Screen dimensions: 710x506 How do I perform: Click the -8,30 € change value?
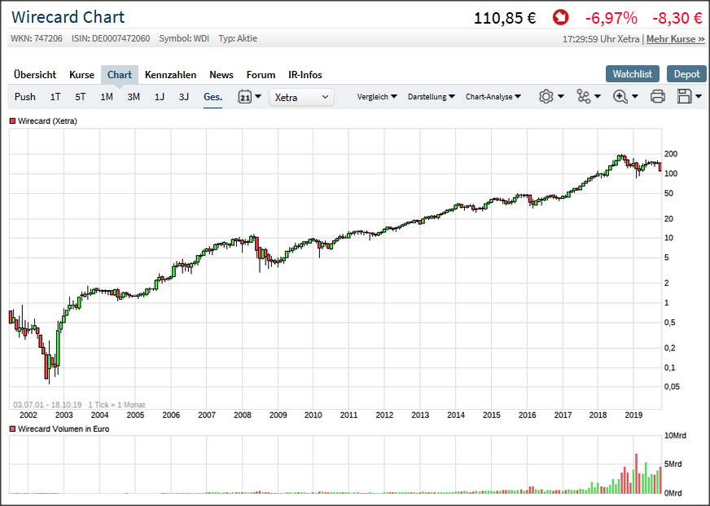tap(677, 18)
